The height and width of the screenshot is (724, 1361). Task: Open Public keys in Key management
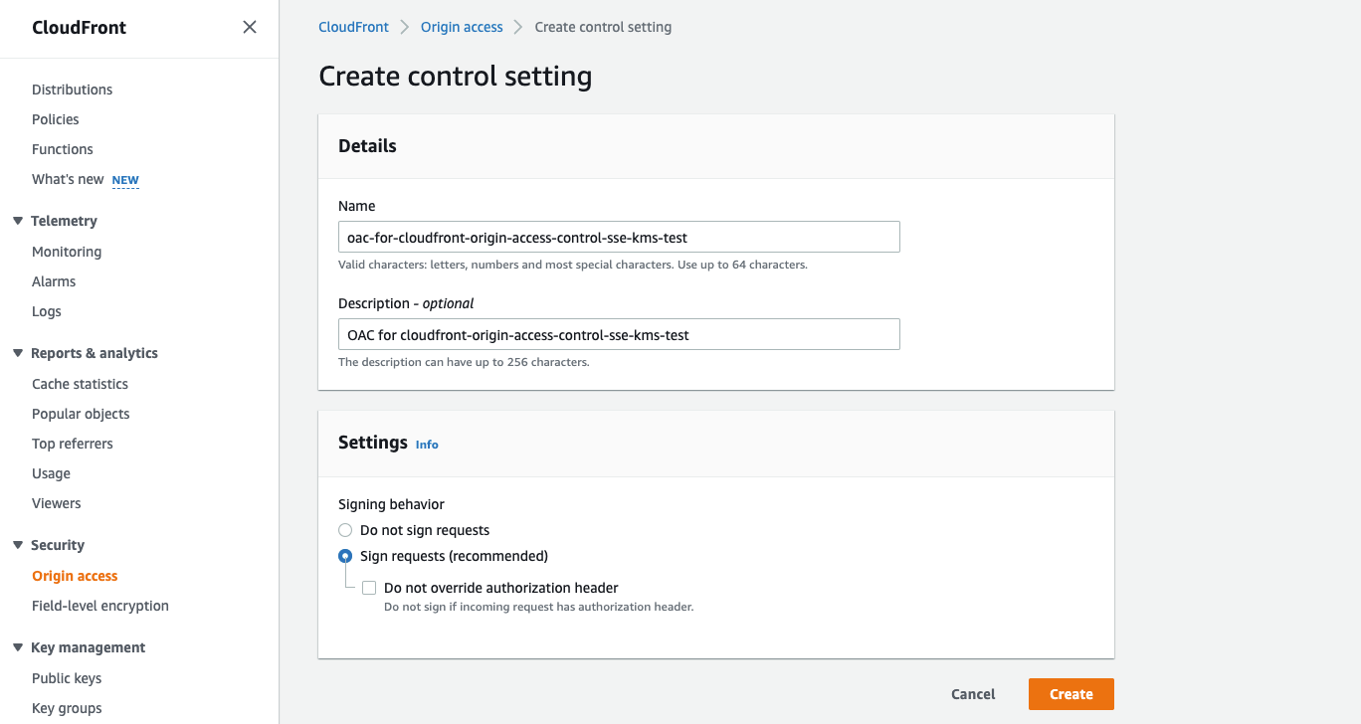(67, 678)
